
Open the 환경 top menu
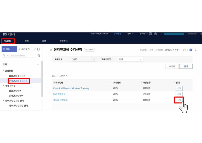point(27,41)
